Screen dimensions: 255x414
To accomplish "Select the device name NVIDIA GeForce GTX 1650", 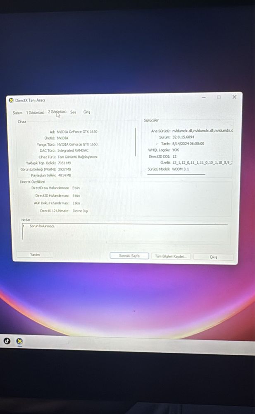I will coord(77,132).
